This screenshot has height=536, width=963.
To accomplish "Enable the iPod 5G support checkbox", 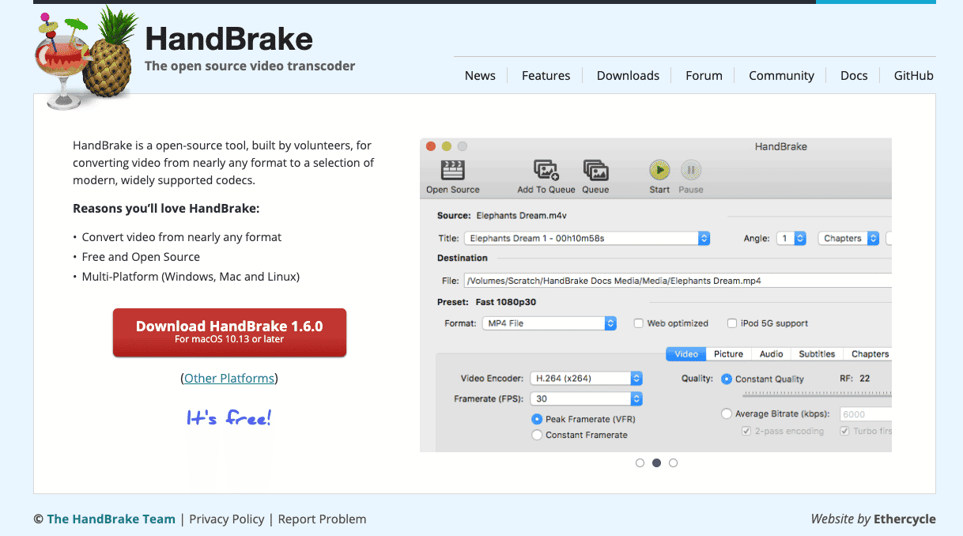I will [x=732, y=323].
